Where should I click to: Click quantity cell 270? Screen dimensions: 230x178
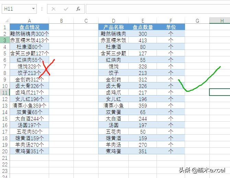[142, 145]
